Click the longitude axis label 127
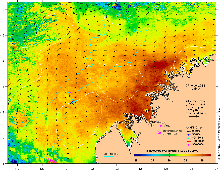221x171 pixels. point(215,168)
